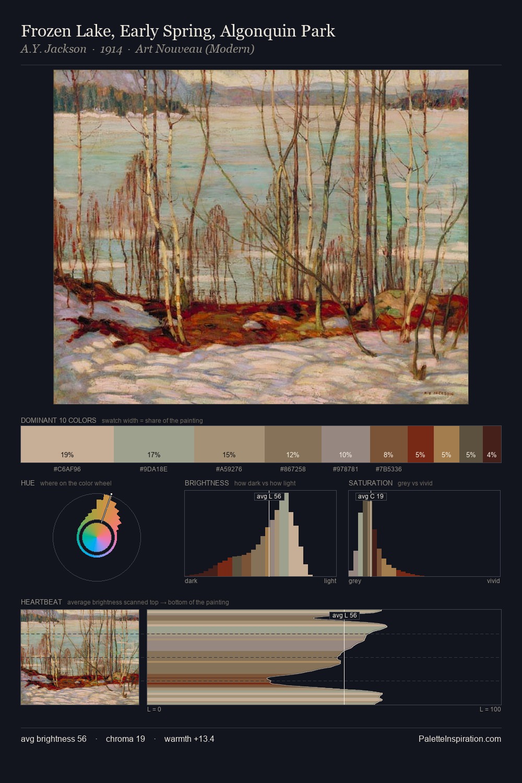Click the hue color wheel chart
The image size is (522, 783).
tap(97, 537)
